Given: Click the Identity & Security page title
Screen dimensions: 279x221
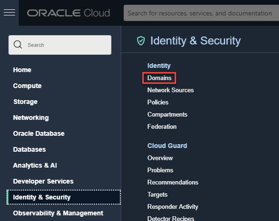Looking at the screenshot, I should (x=195, y=41).
